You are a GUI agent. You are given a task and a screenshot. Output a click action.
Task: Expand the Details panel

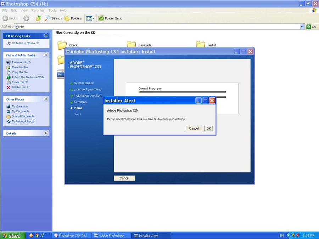[46, 133]
